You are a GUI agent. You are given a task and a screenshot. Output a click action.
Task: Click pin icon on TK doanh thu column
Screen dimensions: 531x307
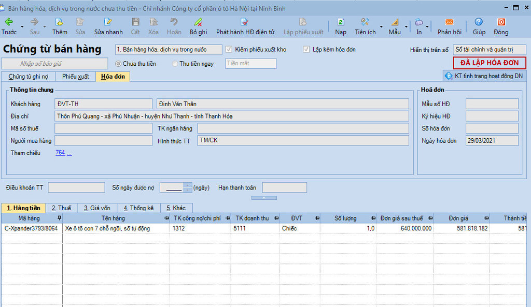tap(276, 218)
